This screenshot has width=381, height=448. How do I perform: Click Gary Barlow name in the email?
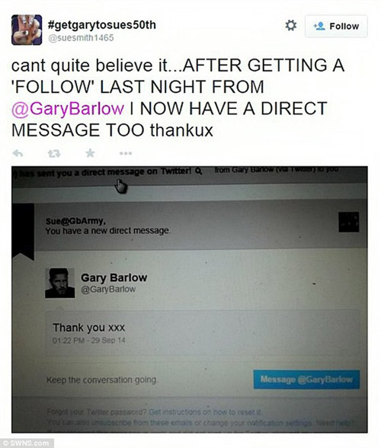(x=114, y=277)
